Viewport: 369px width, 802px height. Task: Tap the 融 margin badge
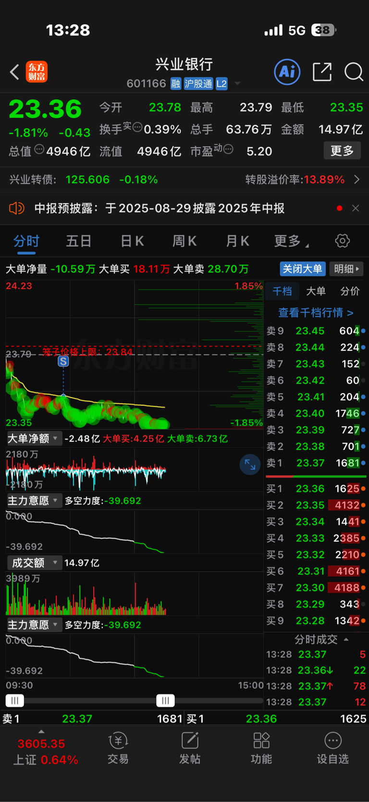175,84
